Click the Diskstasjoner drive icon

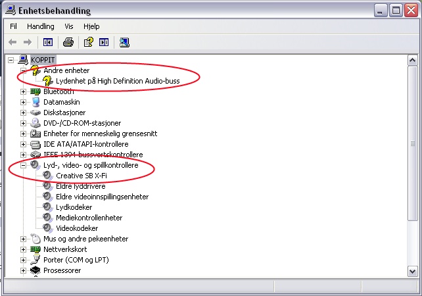click(x=35, y=112)
